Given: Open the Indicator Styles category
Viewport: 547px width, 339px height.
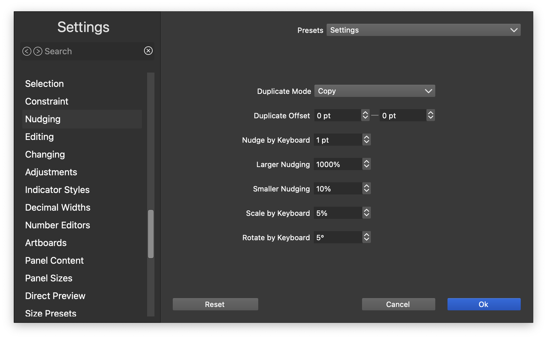Looking at the screenshot, I should click(57, 190).
